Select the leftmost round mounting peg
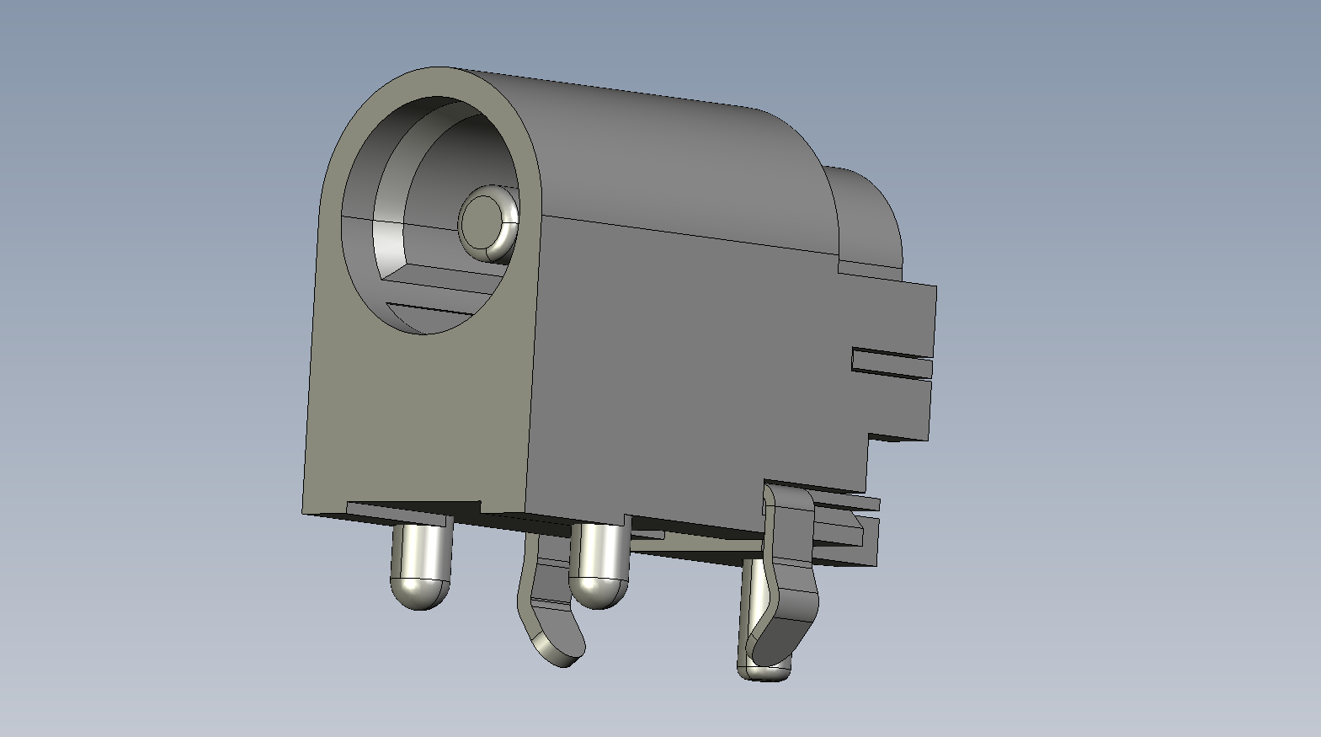 coord(421,563)
